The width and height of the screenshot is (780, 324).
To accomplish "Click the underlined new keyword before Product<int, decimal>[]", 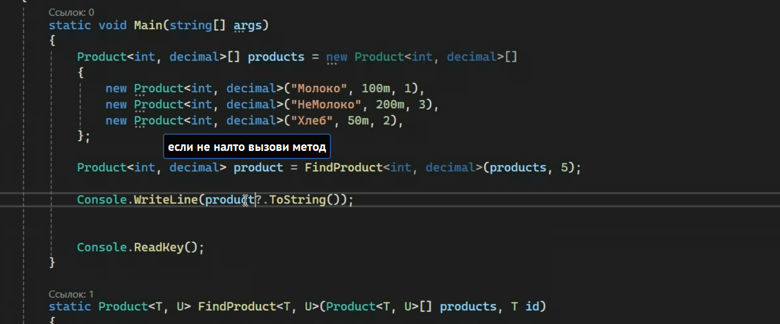I will (336, 57).
